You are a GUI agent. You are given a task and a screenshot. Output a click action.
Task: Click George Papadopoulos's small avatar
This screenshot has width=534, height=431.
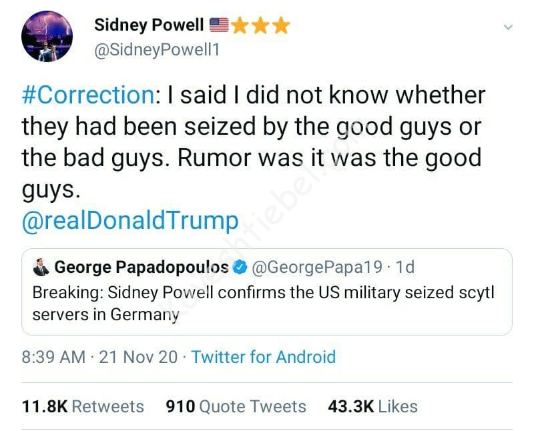41,268
